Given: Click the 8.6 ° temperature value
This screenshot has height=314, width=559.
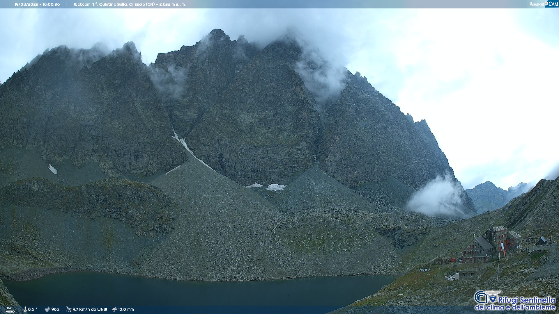Looking at the screenshot, I should [x=33, y=309].
